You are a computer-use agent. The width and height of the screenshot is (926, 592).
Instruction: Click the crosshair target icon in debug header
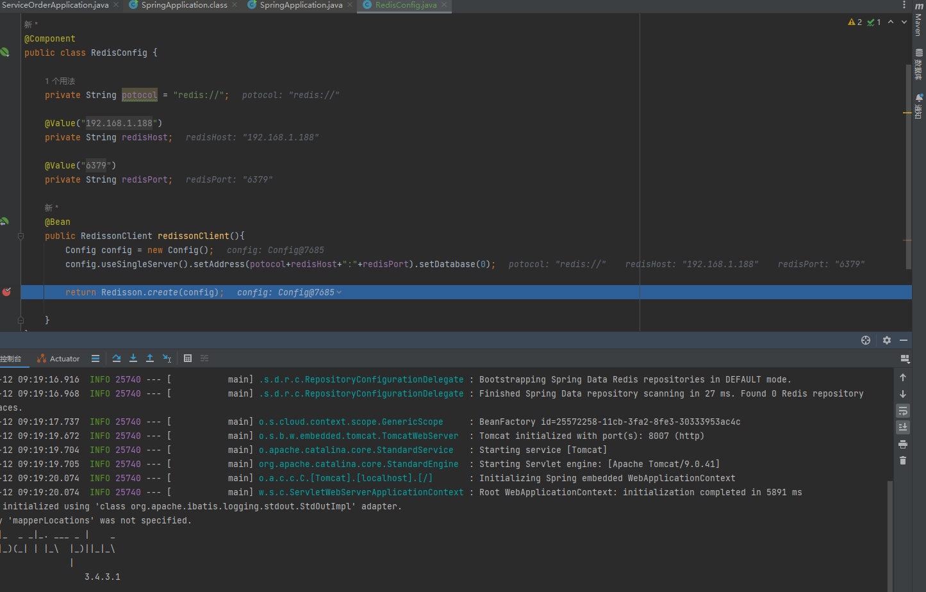coord(866,340)
